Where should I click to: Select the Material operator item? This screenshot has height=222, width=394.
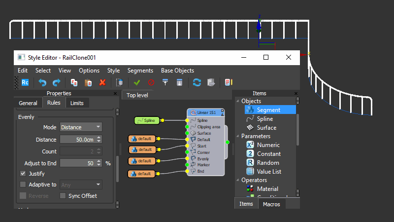(267, 189)
